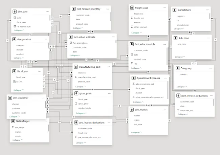Click the dim_product table icon
This screenshot has width=220, height=155.
14,39
